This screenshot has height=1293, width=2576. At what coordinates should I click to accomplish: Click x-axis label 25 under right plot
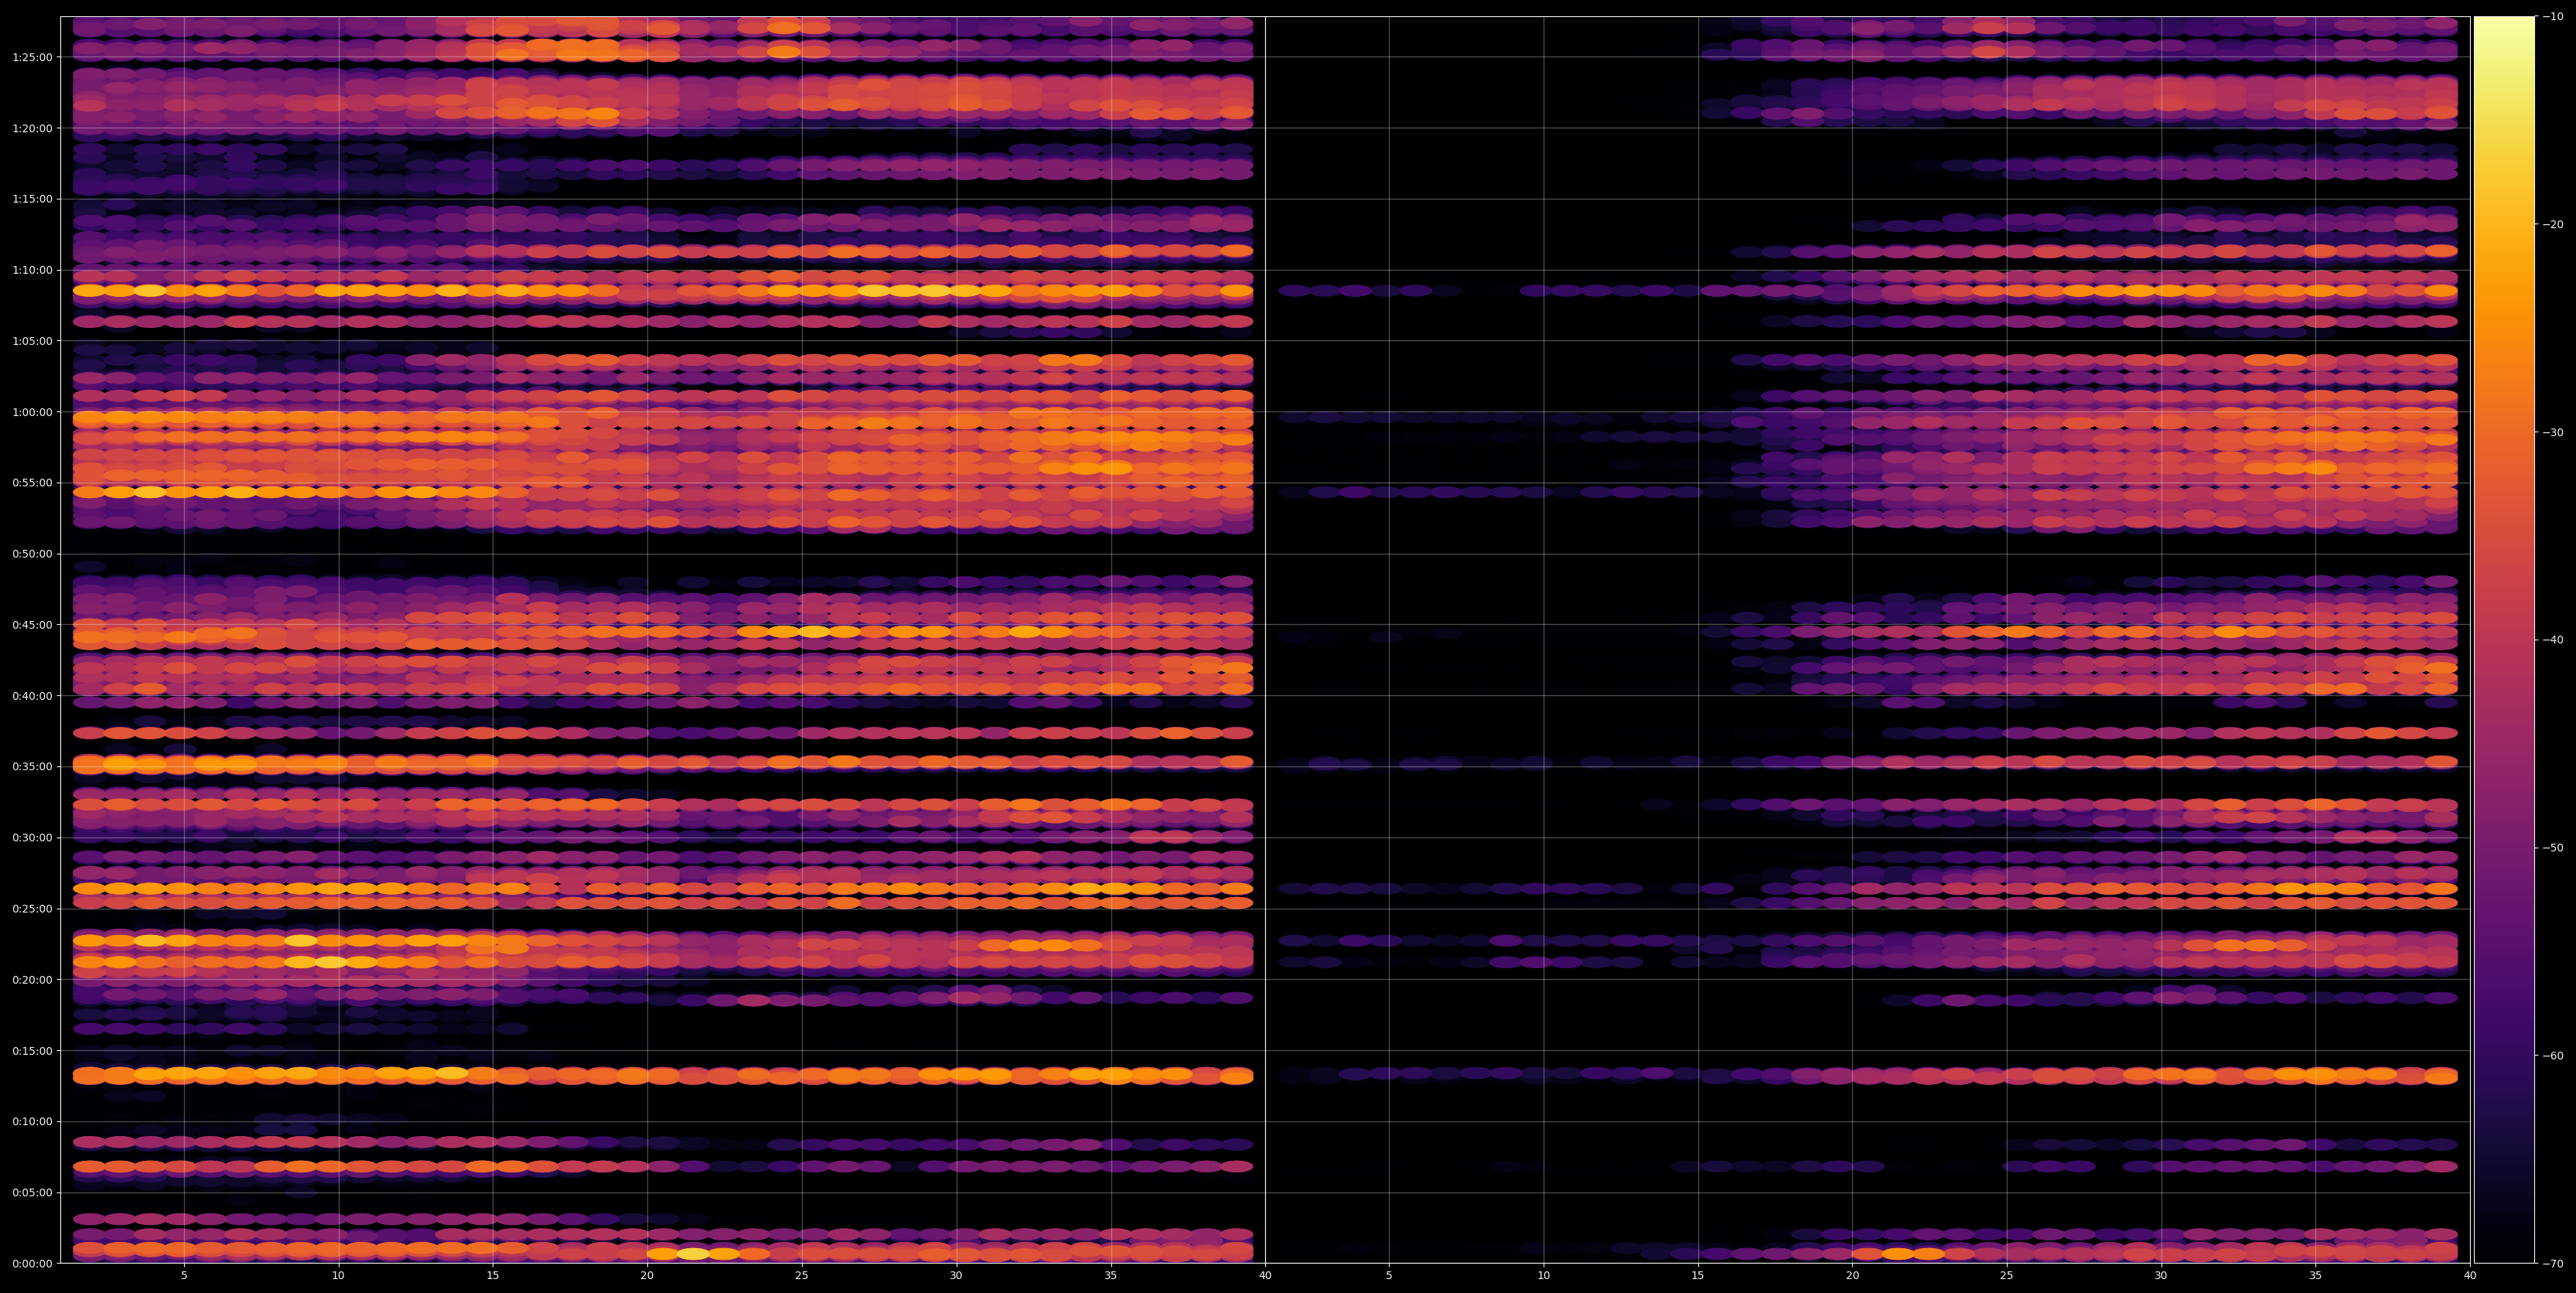pyautogui.click(x=2007, y=1276)
